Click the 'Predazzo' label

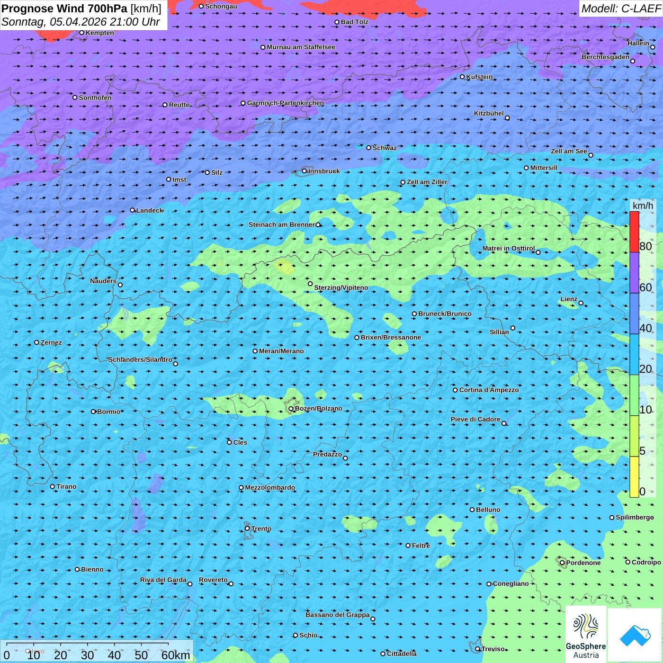pyautogui.click(x=327, y=454)
